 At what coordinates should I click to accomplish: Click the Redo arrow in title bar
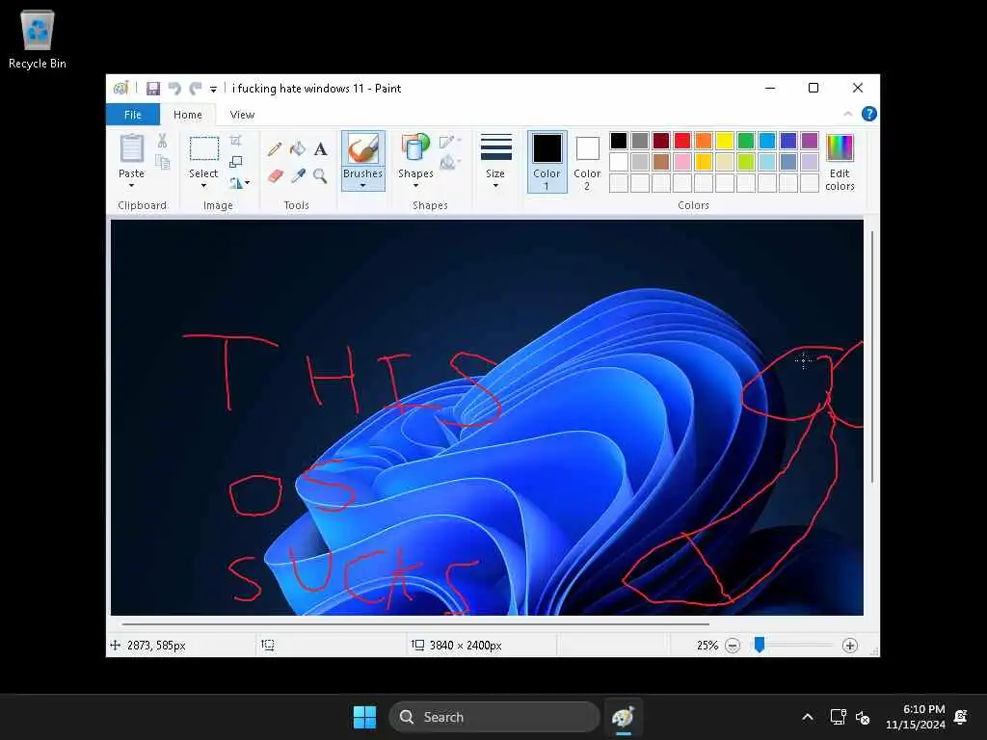[196, 89]
